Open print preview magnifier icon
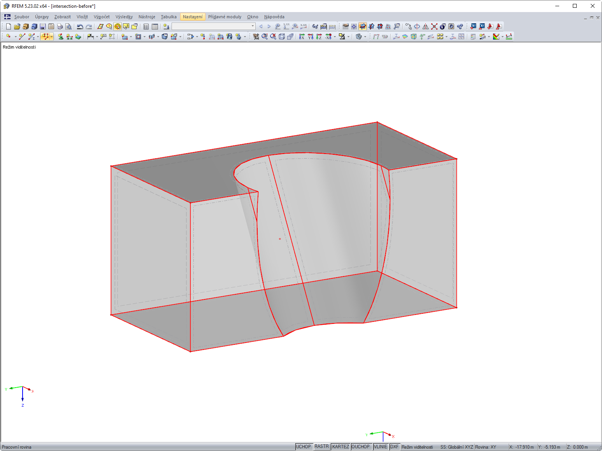 coord(68,26)
